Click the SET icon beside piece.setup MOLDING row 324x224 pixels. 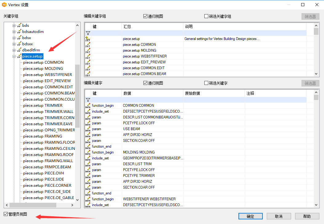[88, 50]
